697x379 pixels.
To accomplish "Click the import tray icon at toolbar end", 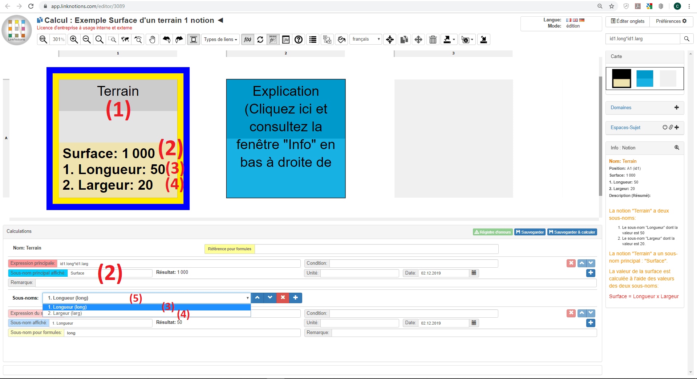I will pyautogui.click(x=484, y=39).
